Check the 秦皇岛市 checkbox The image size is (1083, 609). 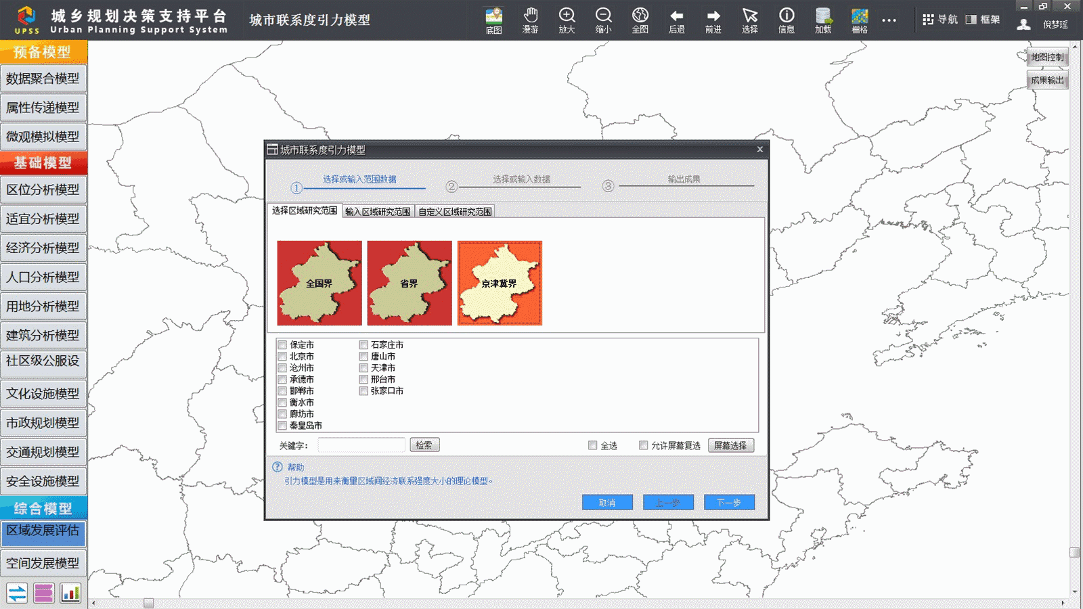pos(282,425)
